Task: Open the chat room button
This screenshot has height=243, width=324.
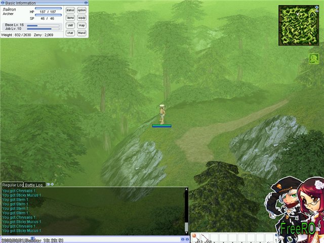Action: pos(70,33)
